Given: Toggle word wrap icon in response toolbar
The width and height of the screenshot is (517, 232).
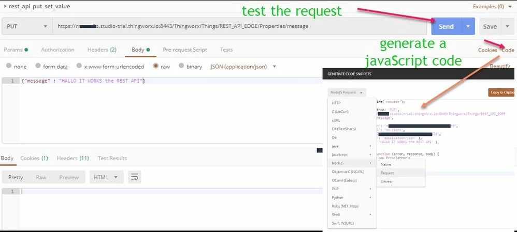Looking at the screenshot, I should (x=135, y=177).
